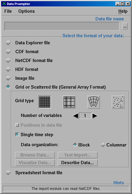132x194 pixels.
Task: Select Block data organization
Action: coord(75,145)
